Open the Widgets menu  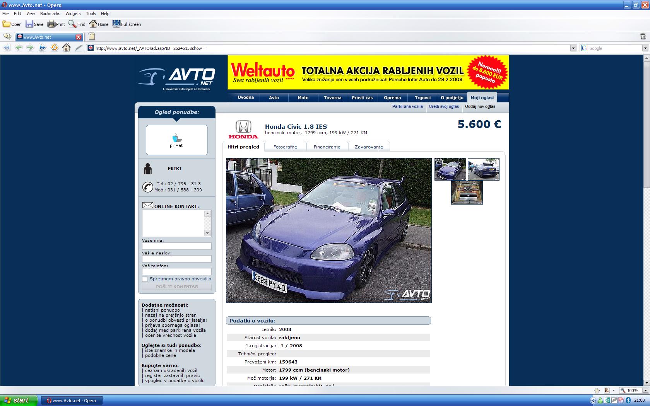point(73,14)
